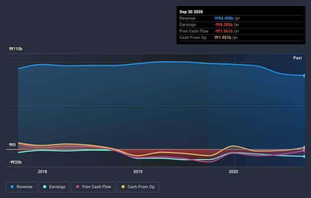The width and height of the screenshot is (311, 198).
Task: Click the Past label in the chart
Action: 297,58
